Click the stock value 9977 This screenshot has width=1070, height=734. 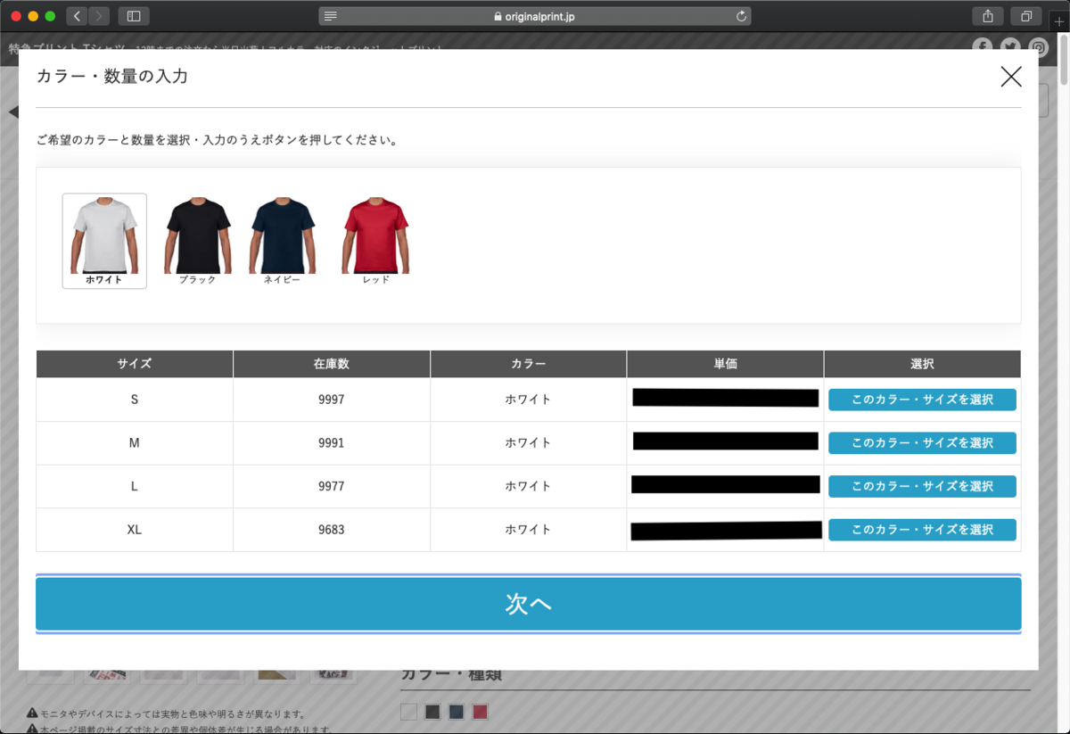tap(332, 486)
